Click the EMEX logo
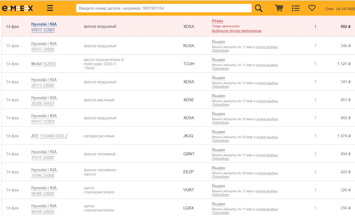 17,8
